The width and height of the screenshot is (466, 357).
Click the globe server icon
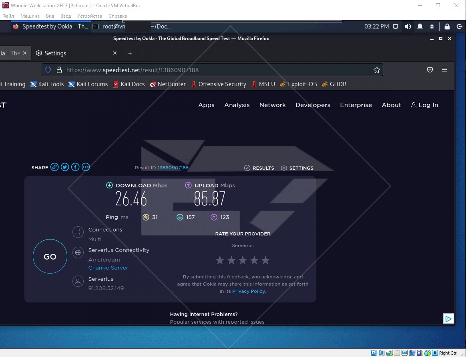[78, 253]
